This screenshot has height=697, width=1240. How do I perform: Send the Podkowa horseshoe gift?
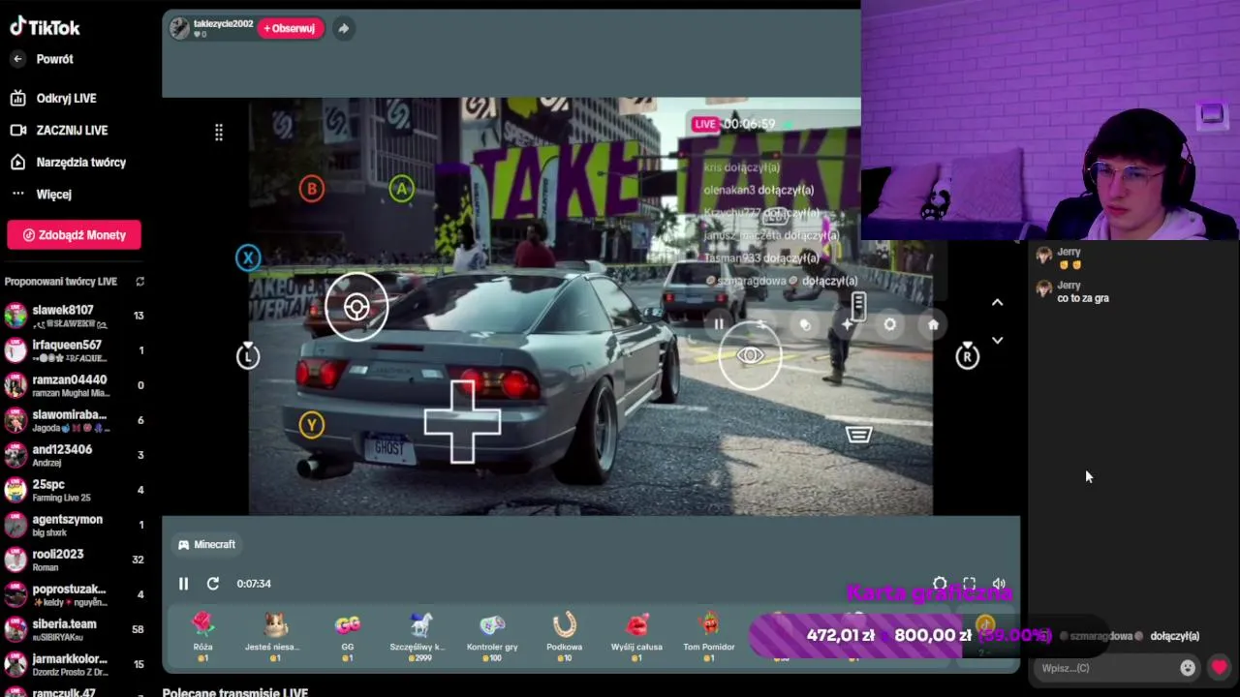pos(565,637)
